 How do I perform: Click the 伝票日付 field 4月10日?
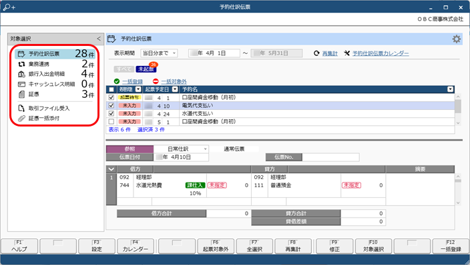point(181,157)
